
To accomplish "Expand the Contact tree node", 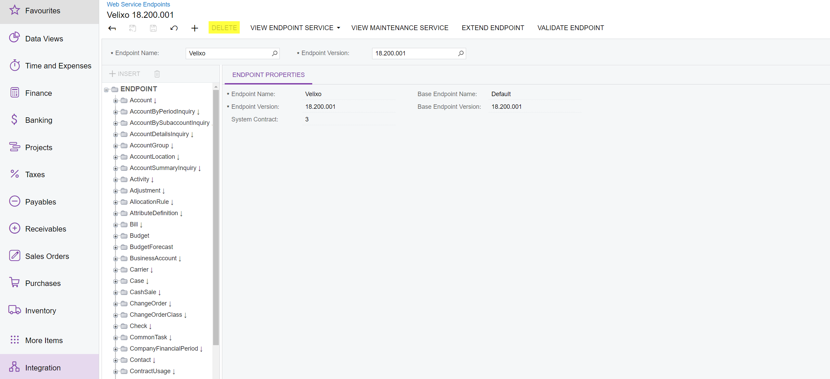I will click(x=116, y=361).
